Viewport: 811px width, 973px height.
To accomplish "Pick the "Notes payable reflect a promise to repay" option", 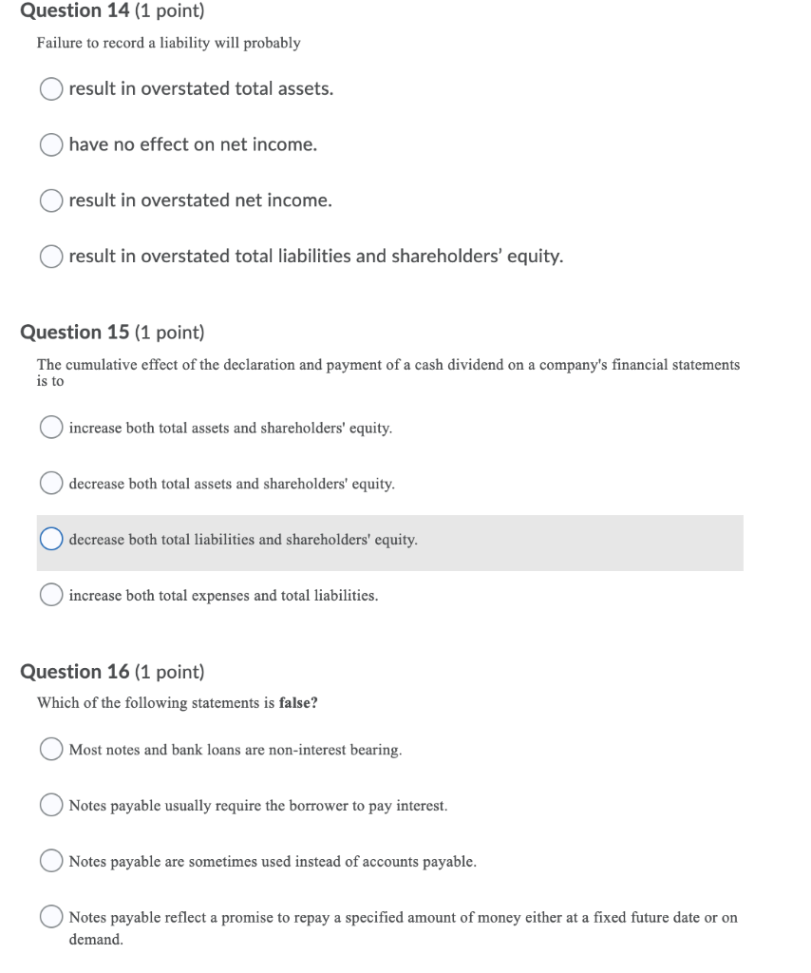I will 51,917.
